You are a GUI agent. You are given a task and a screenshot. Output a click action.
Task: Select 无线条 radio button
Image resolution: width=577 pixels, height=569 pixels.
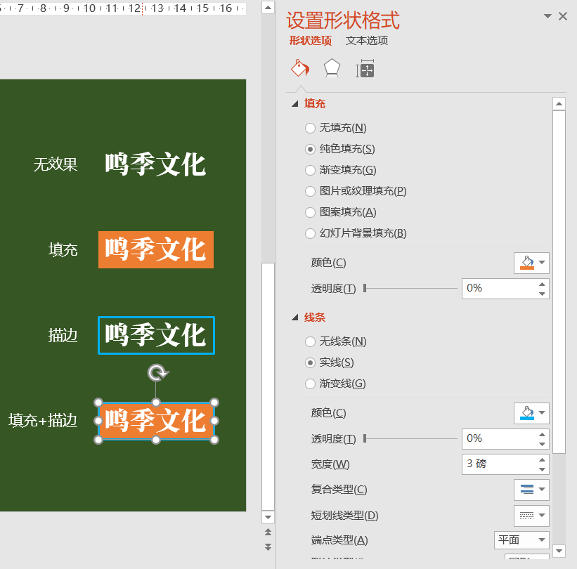tap(310, 341)
